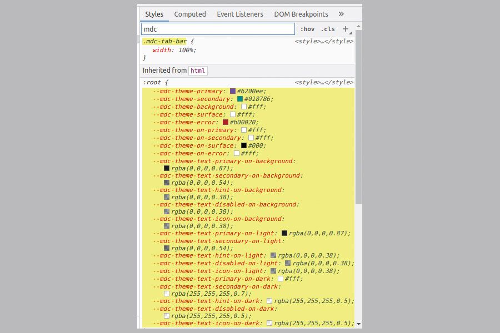The image size is (500, 333).
Task: Click the html link under Inherited from
Action: coord(198,70)
